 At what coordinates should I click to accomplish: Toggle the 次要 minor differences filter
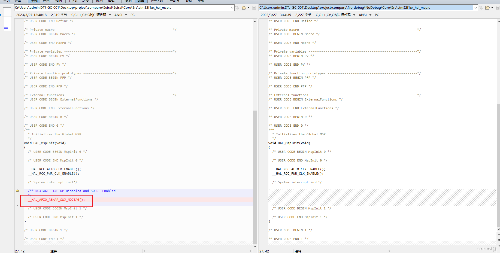click(x=85, y=1)
